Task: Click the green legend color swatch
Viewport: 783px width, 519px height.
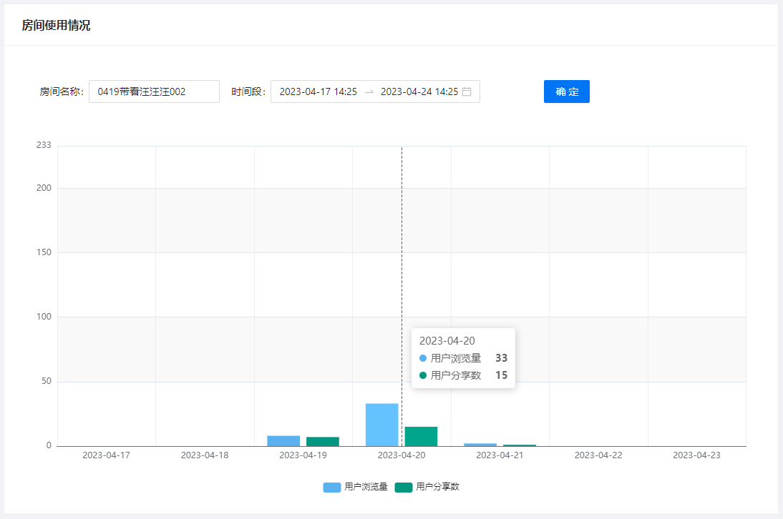Action: (x=404, y=487)
